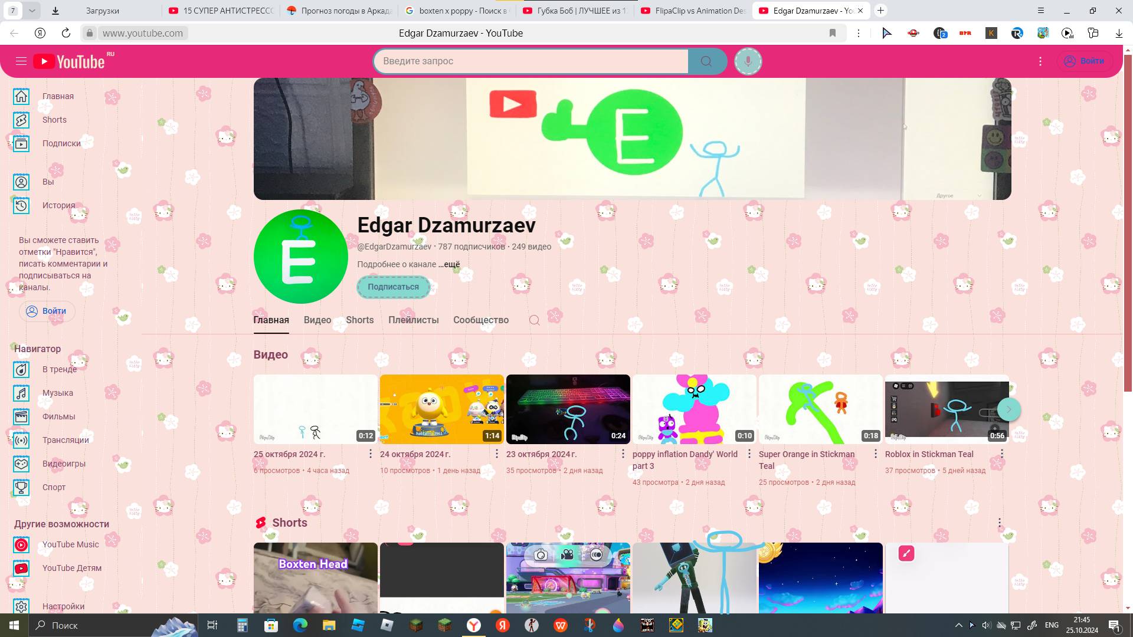The height and width of the screenshot is (637, 1133).
Task: Expand browser tab list chevron
Action: [x=32, y=11]
